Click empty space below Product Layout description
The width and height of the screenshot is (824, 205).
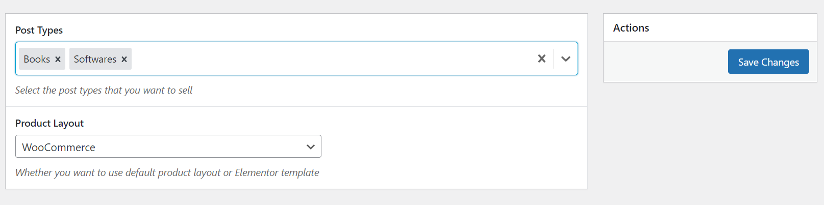296,184
